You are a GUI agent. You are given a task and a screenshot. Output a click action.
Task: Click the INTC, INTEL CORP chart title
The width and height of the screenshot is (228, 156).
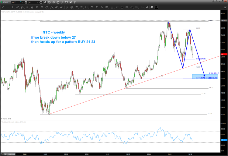23,12
